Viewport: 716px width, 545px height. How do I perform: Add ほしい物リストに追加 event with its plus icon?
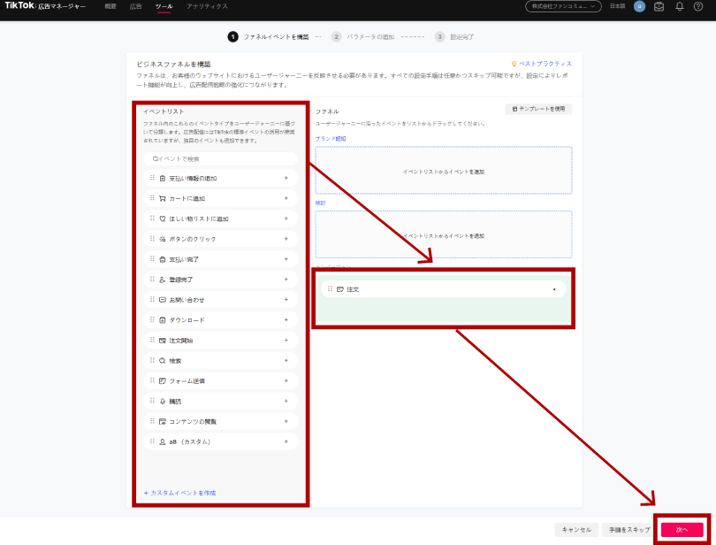[286, 219]
